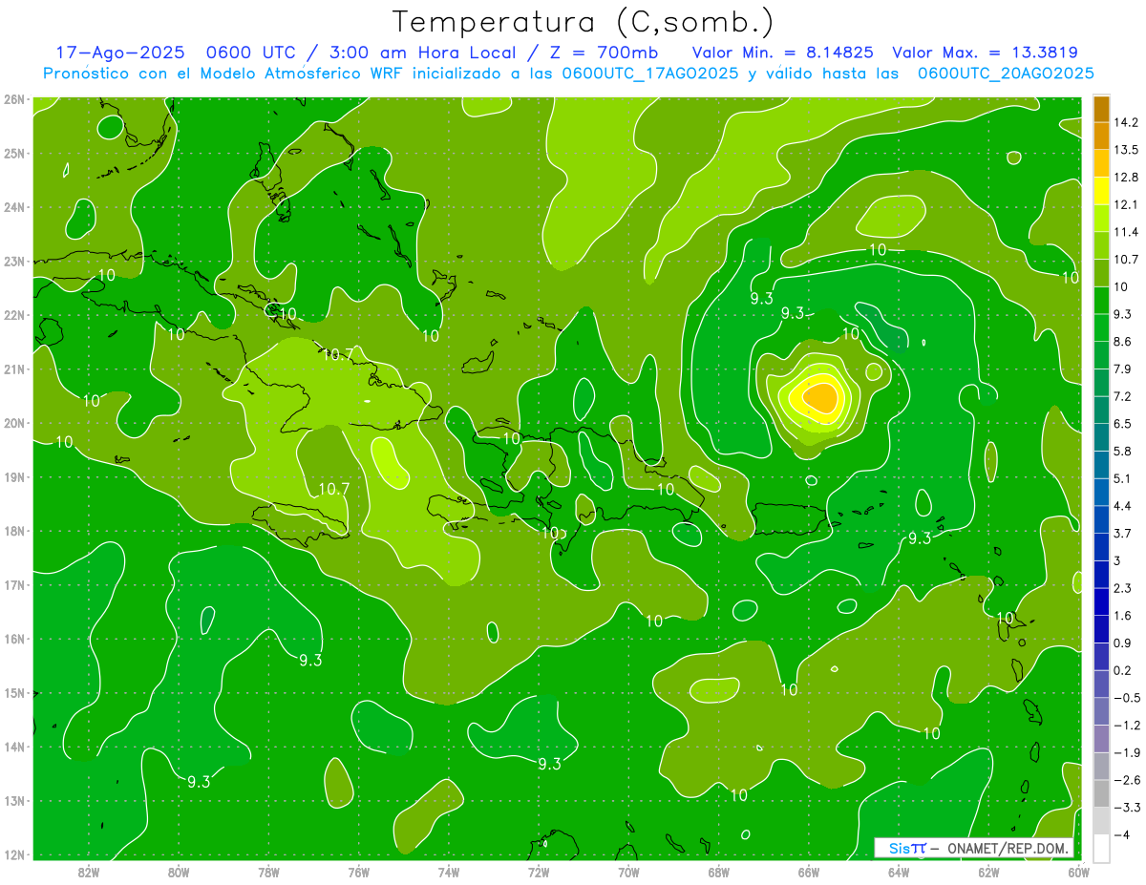Pick the scale swatch between -1.2 and -0.5

pyautogui.click(x=1101, y=710)
